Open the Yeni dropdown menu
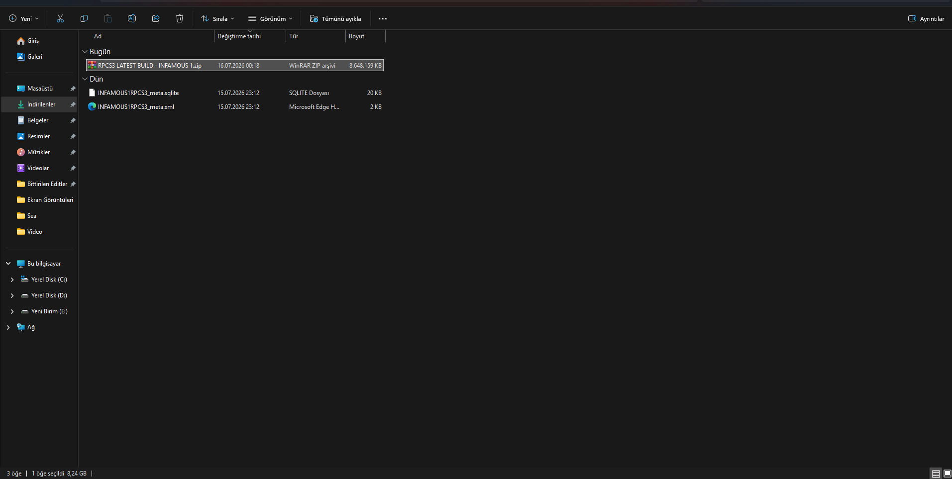This screenshot has height=479, width=952. (x=24, y=19)
